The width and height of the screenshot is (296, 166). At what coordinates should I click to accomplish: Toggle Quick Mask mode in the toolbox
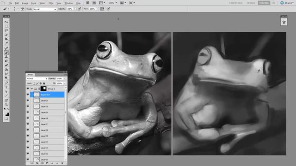pos(6,119)
